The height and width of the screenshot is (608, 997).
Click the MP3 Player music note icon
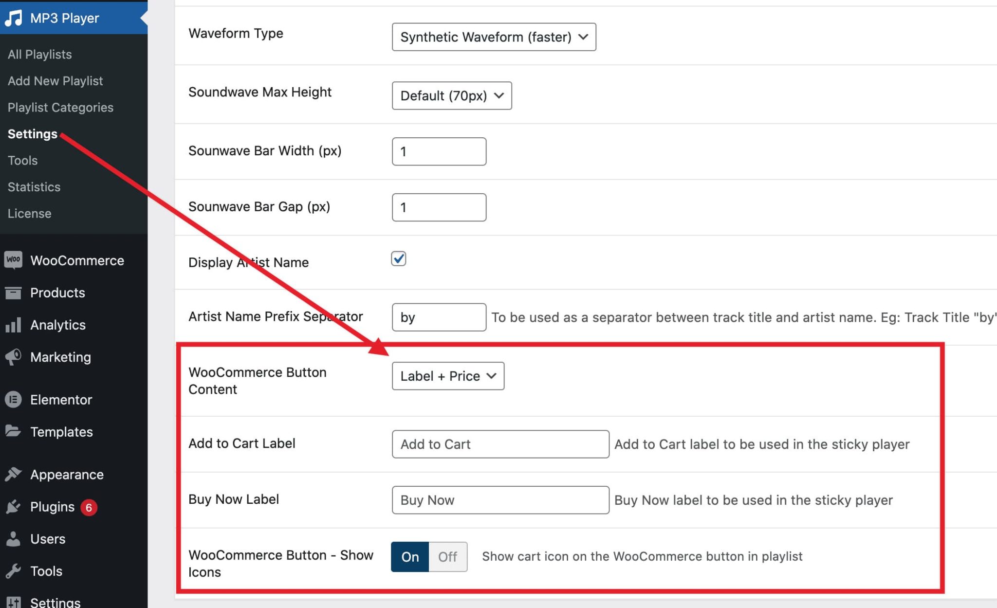point(13,18)
